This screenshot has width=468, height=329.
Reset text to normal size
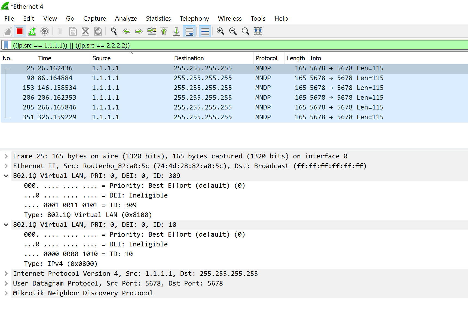[x=246, y=31]
